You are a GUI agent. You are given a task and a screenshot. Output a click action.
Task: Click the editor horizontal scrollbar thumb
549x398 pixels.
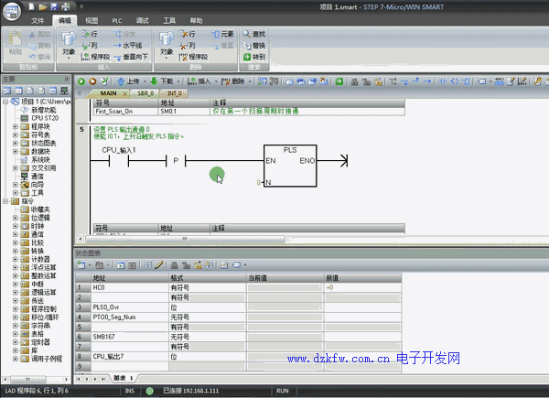(x=185, y=239)
